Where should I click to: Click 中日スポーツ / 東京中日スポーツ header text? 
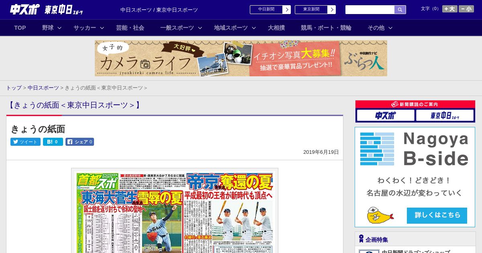(x=159, y=10)
